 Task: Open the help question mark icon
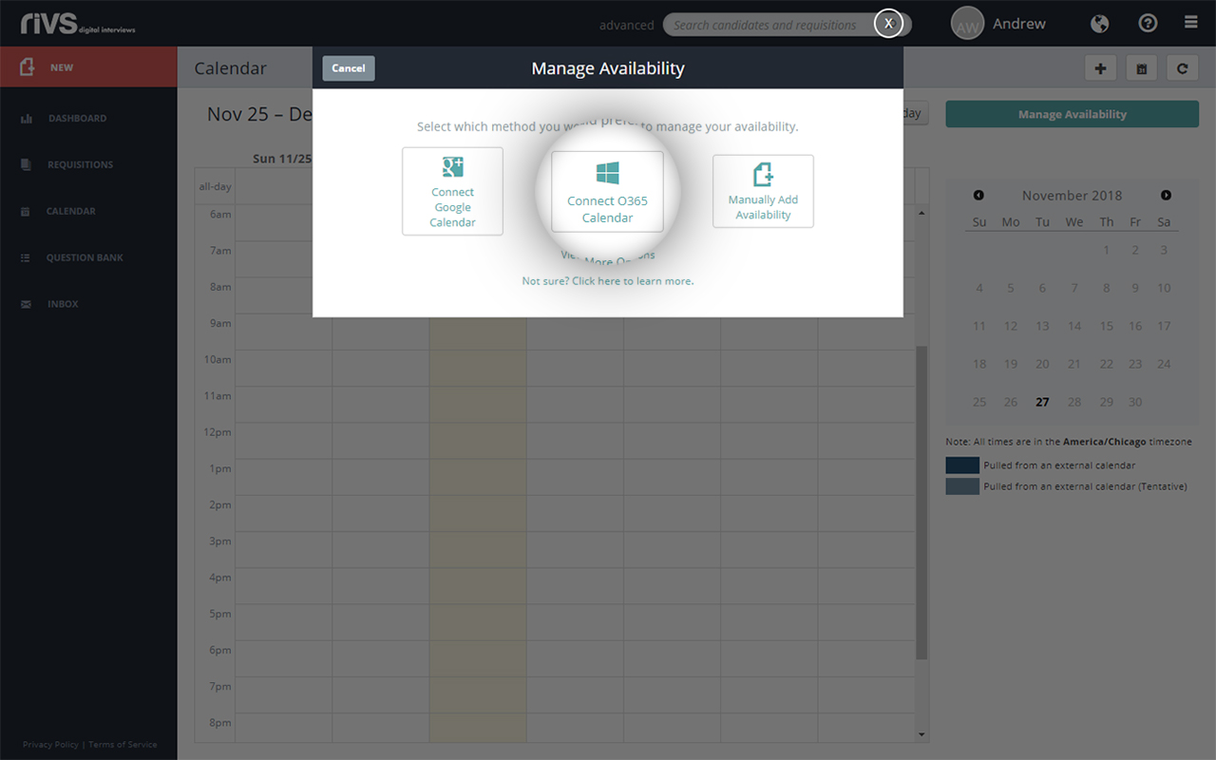(1148, 24)
